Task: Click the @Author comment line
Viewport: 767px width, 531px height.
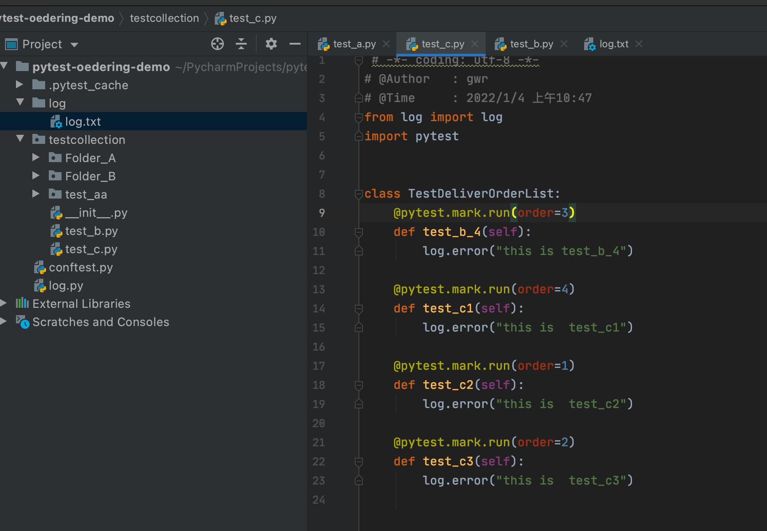Action: click(426, 79)
